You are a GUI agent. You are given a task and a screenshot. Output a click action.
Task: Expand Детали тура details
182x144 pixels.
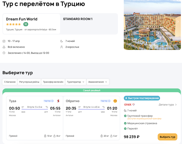[168, 105]
